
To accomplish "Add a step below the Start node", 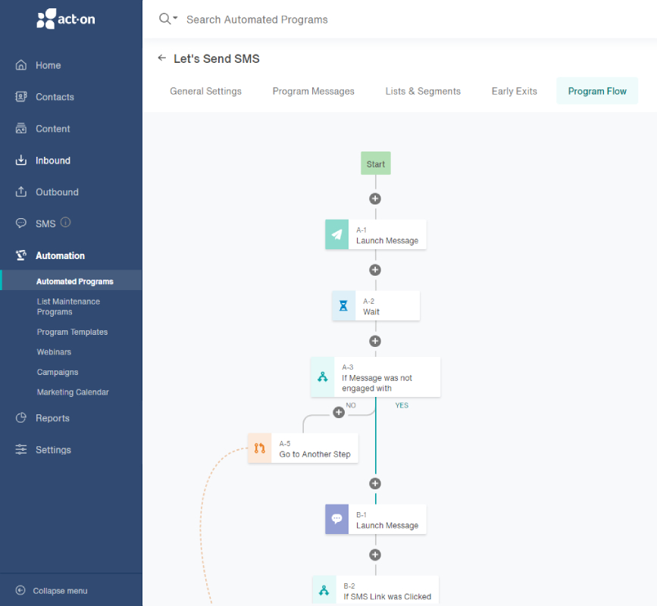I will (375, 198).
